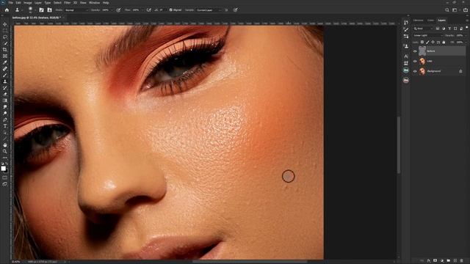The height and width of the screenshot is (264, 470).
Task: Select the Eraser tool
Action: click(5, 94)
